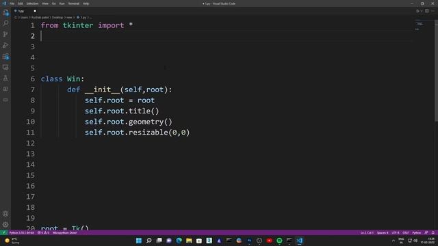The width and height of the screenshot is (438, 246).
Task: Place cursor on line 1 'from tkinter import *'
Action: (87, 25)
